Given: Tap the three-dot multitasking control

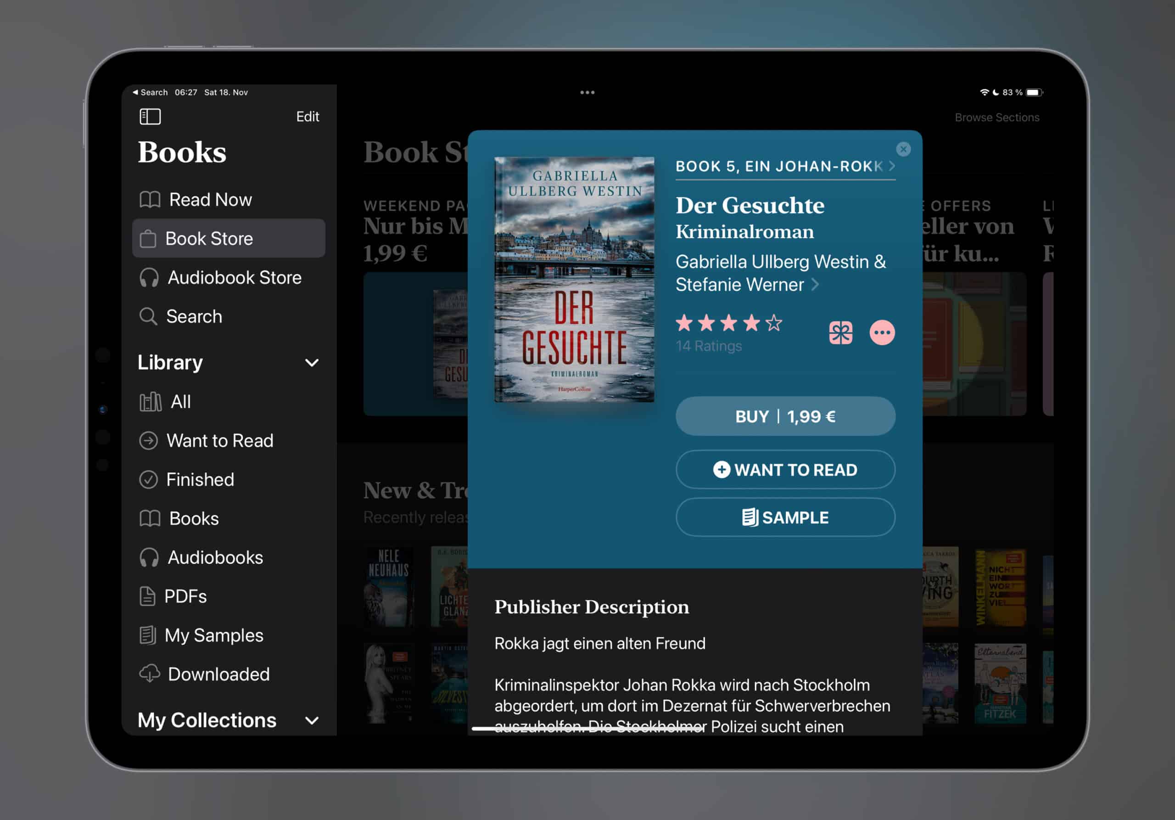Looking at the screenshot, I should 587,93.
